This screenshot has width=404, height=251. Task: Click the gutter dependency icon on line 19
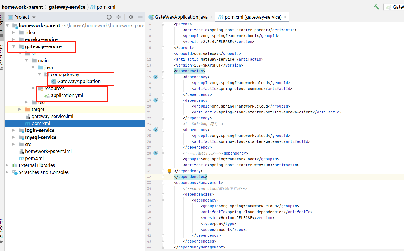pyautogui.click(x=156, y=100)
